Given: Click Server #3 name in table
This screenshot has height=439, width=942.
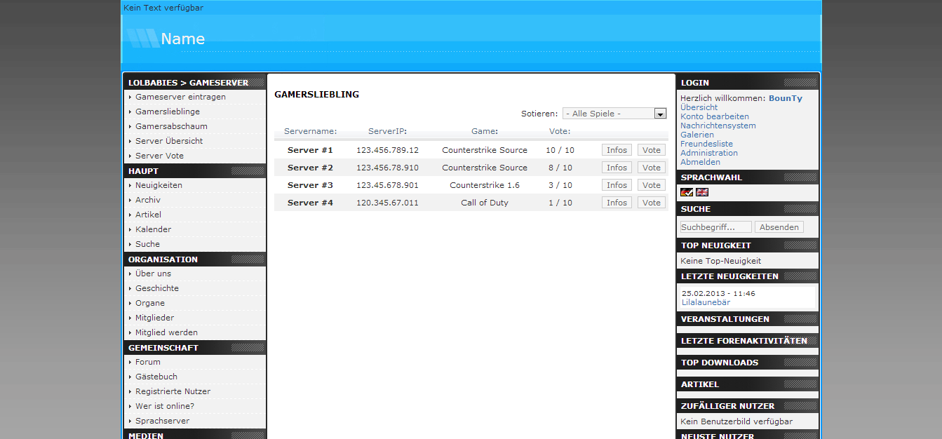Looking at the screenshot, I should [x=310, y=185].
